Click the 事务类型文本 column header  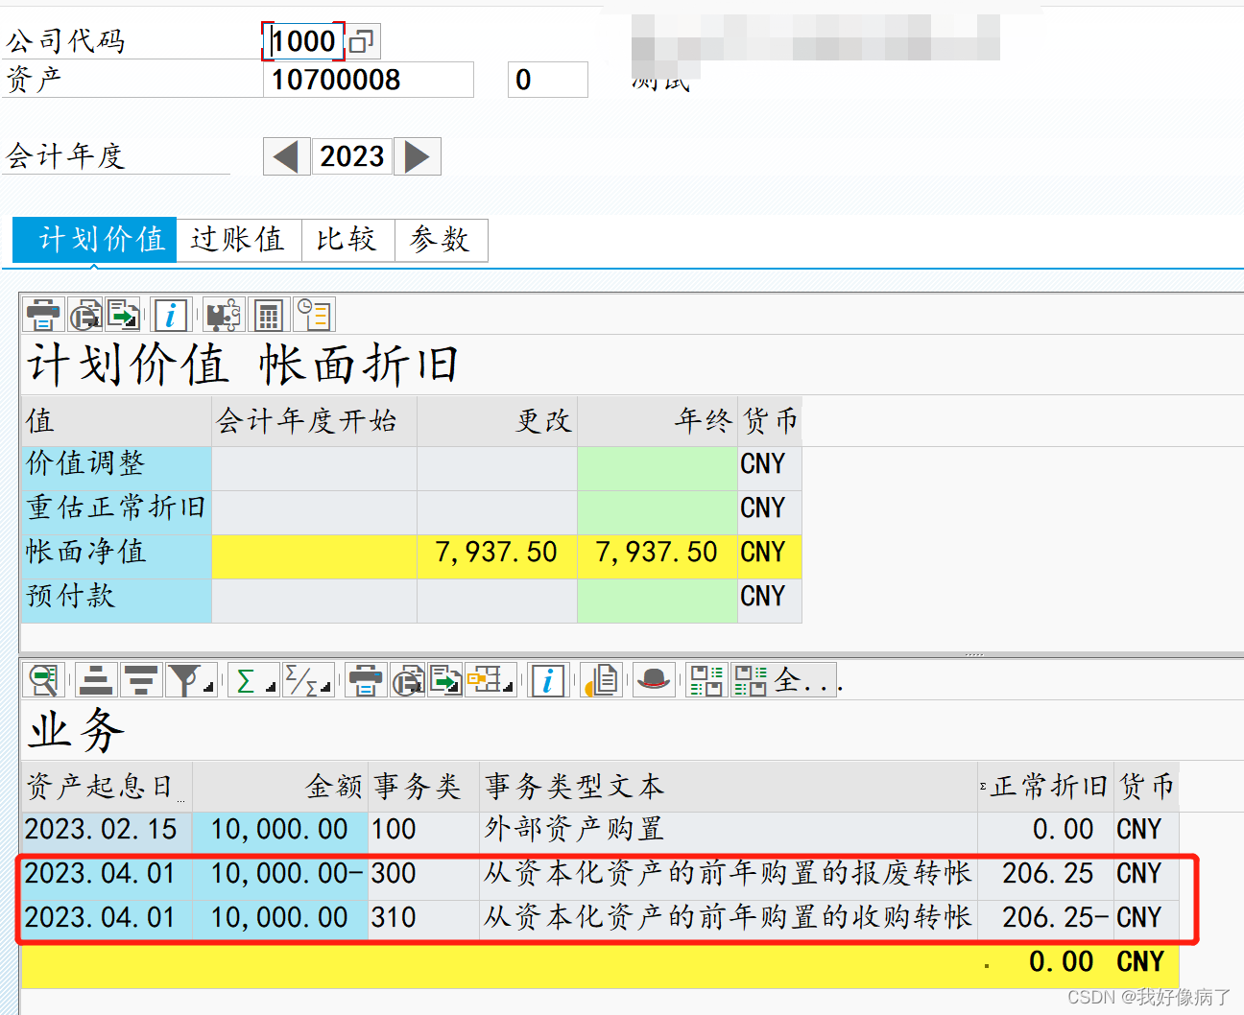(729, 787)
